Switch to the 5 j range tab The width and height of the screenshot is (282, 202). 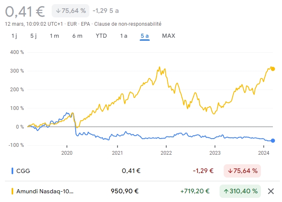point(33,36)
